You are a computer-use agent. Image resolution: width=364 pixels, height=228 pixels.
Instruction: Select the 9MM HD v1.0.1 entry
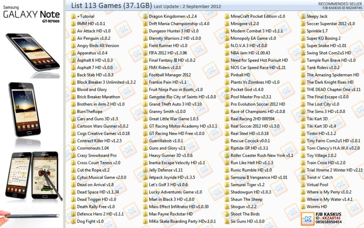pos(91,24)
